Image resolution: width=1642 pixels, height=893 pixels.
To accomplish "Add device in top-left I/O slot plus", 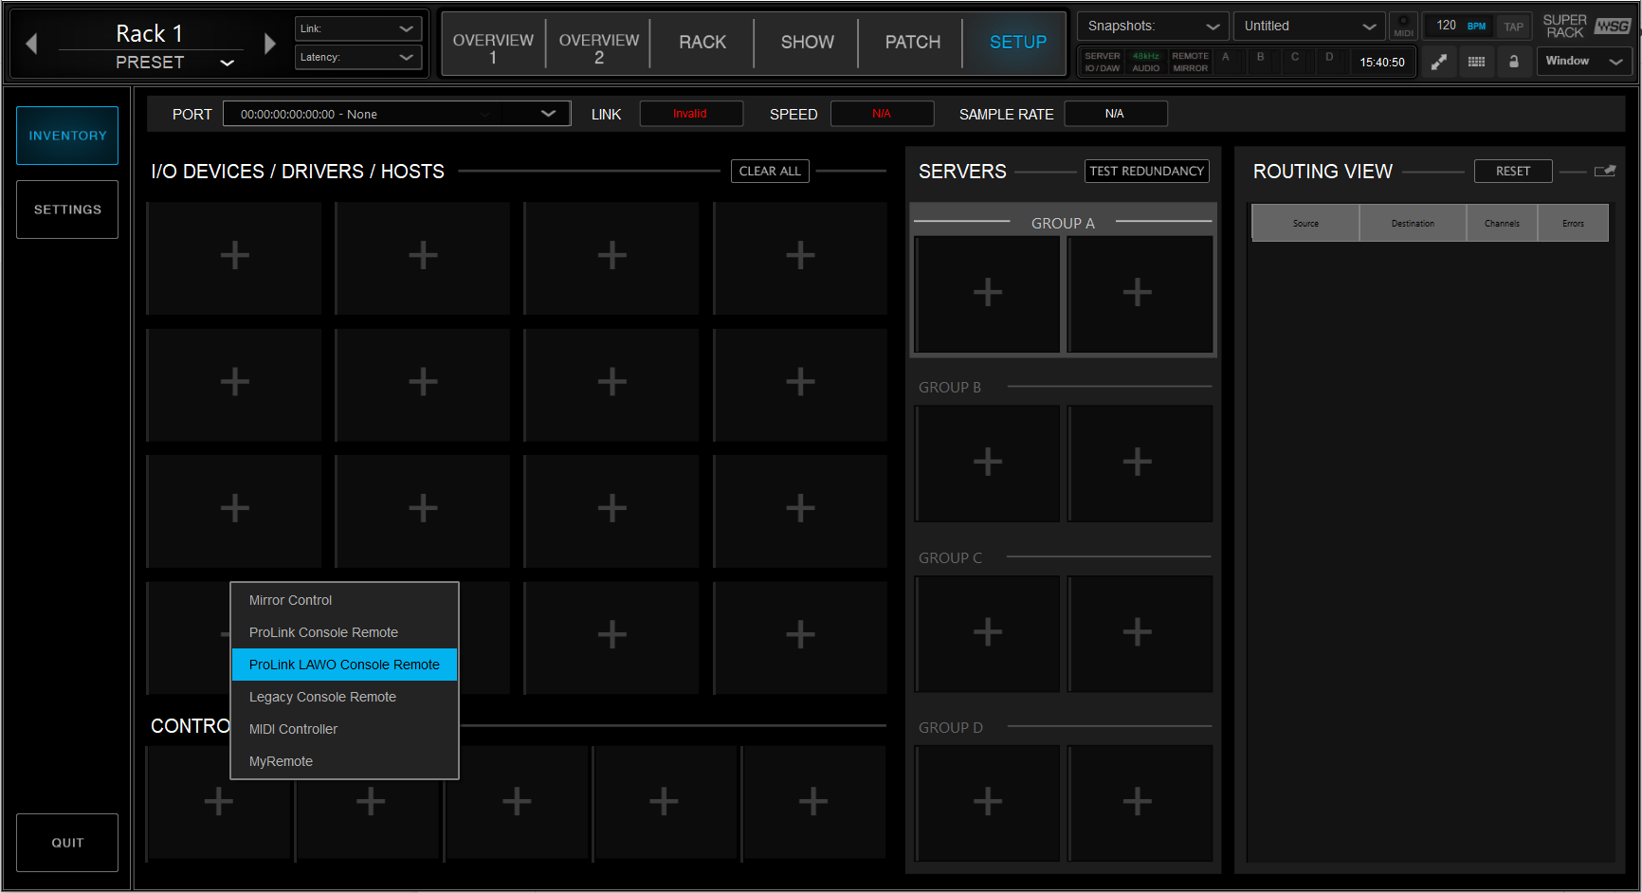I will [234, 256].
